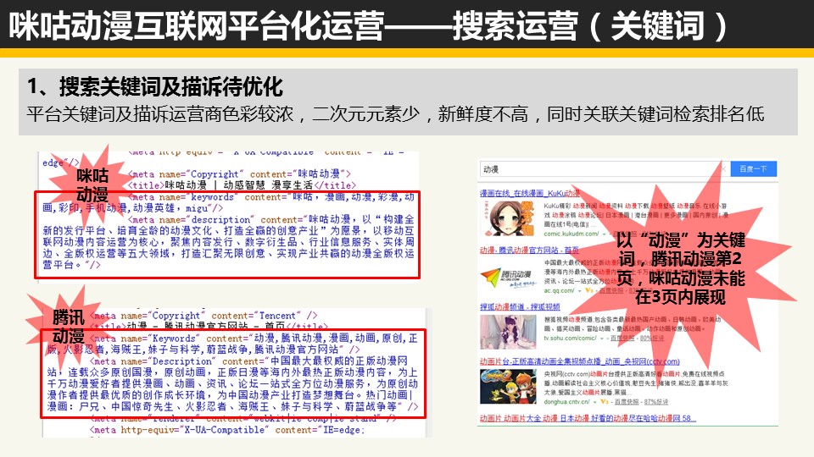Click the KuKu动漫 anime girl thumbnail
This screenshot has width=814, height=457.
pyautogui.click(x=507, y=218)
